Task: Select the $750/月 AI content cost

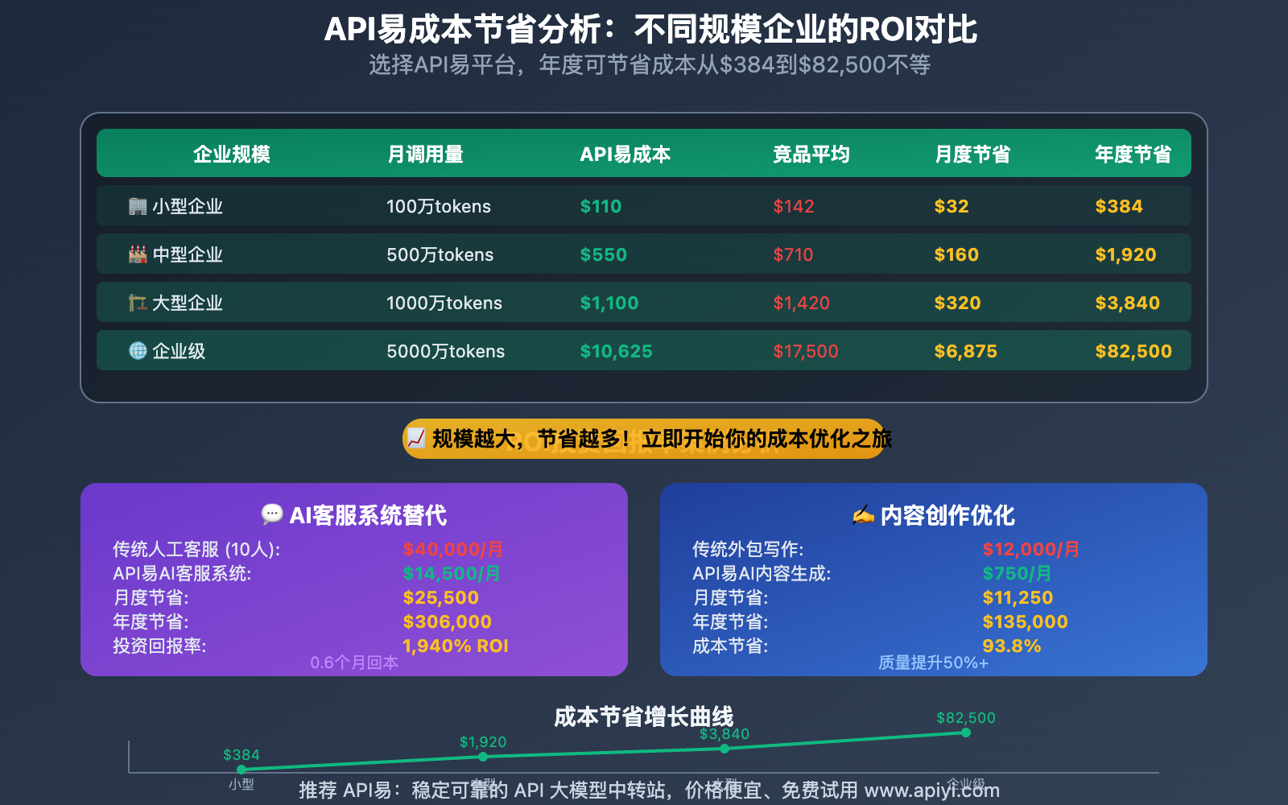Action: tap(1017, 573)
